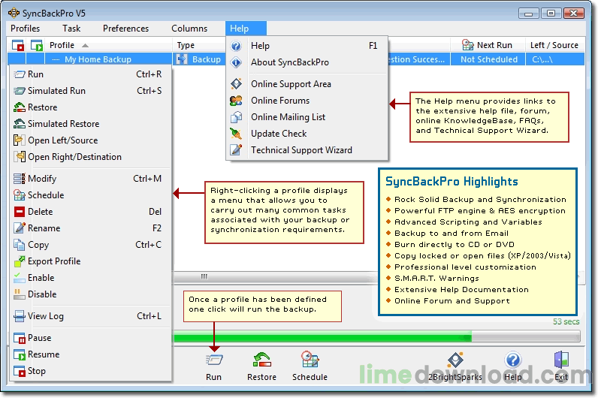Close the Help menu in menu bar
The height and width of the screenshot is (398, 598).
[246, 29]
